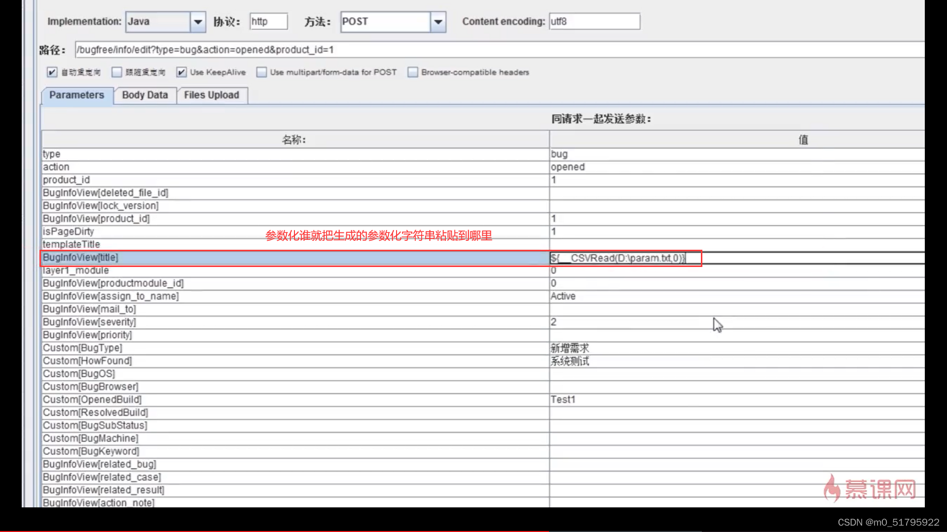Click Custom[OpenedBuild] value Test1
This screenshot has width=947, height=532.
[x=562, y=399]
